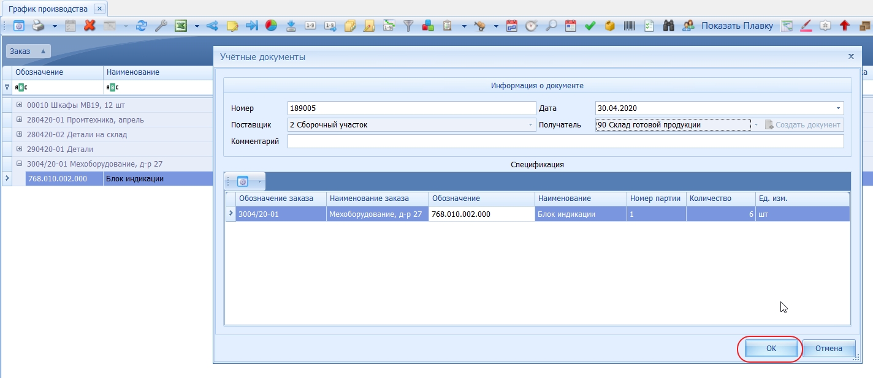Screen dimensions: 873x378
Task: Click the Excel export icon
Action: point(181,26)
